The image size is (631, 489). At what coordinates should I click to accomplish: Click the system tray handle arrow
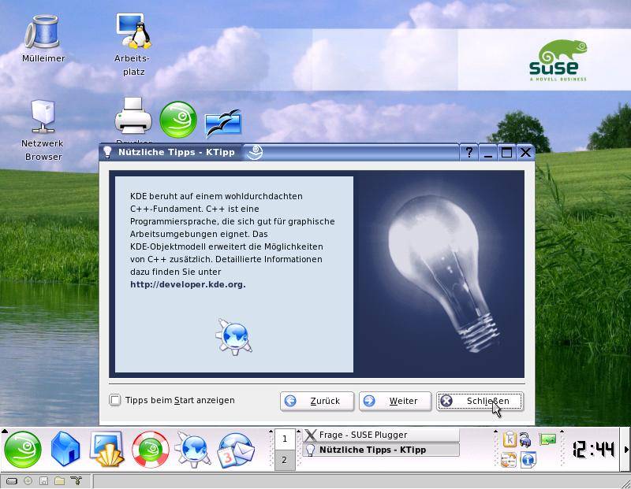point(495,432)
